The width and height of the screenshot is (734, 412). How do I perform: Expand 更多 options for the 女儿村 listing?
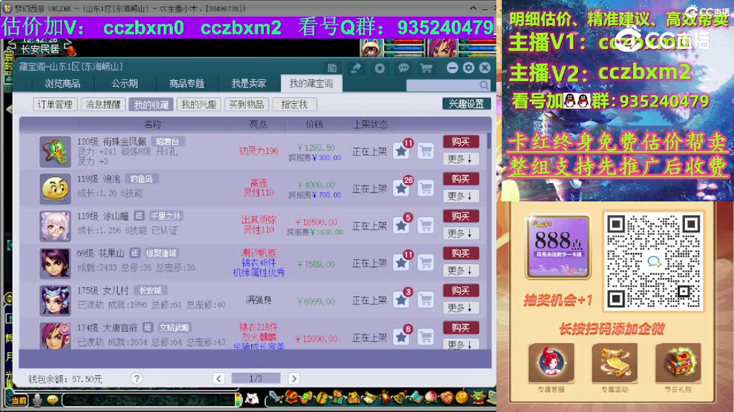460,308
